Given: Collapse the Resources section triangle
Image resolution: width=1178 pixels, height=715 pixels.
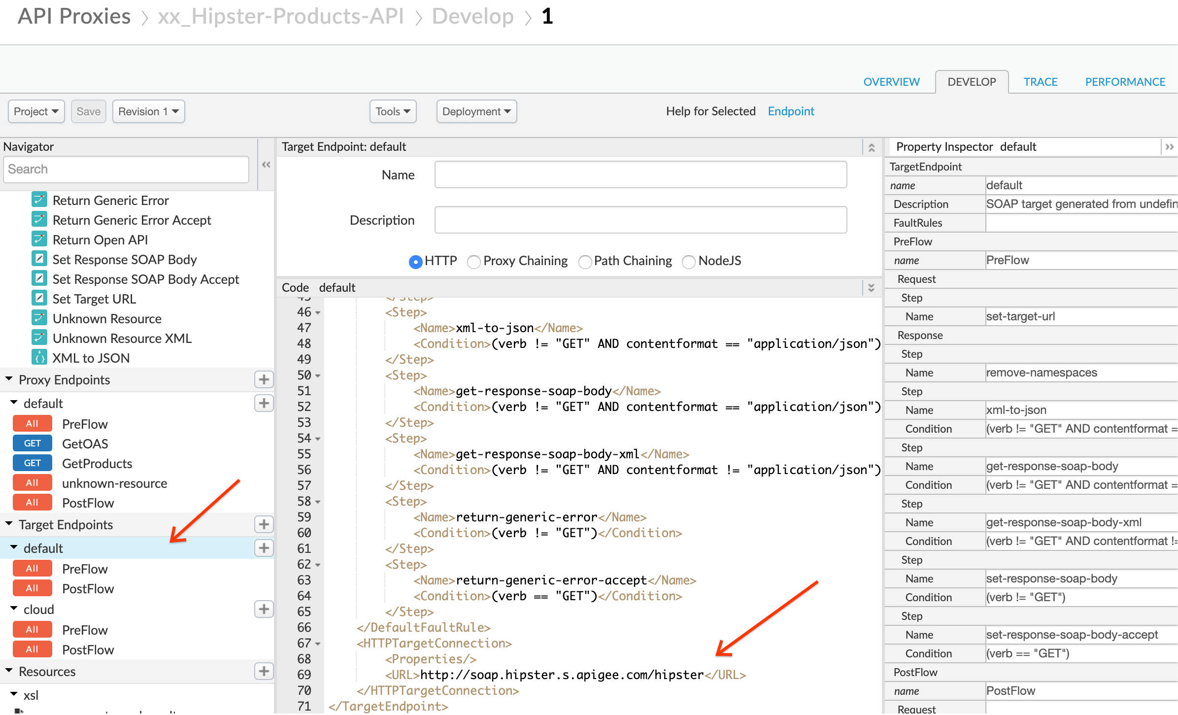Looking at the screenshot, I should [9, 671].
